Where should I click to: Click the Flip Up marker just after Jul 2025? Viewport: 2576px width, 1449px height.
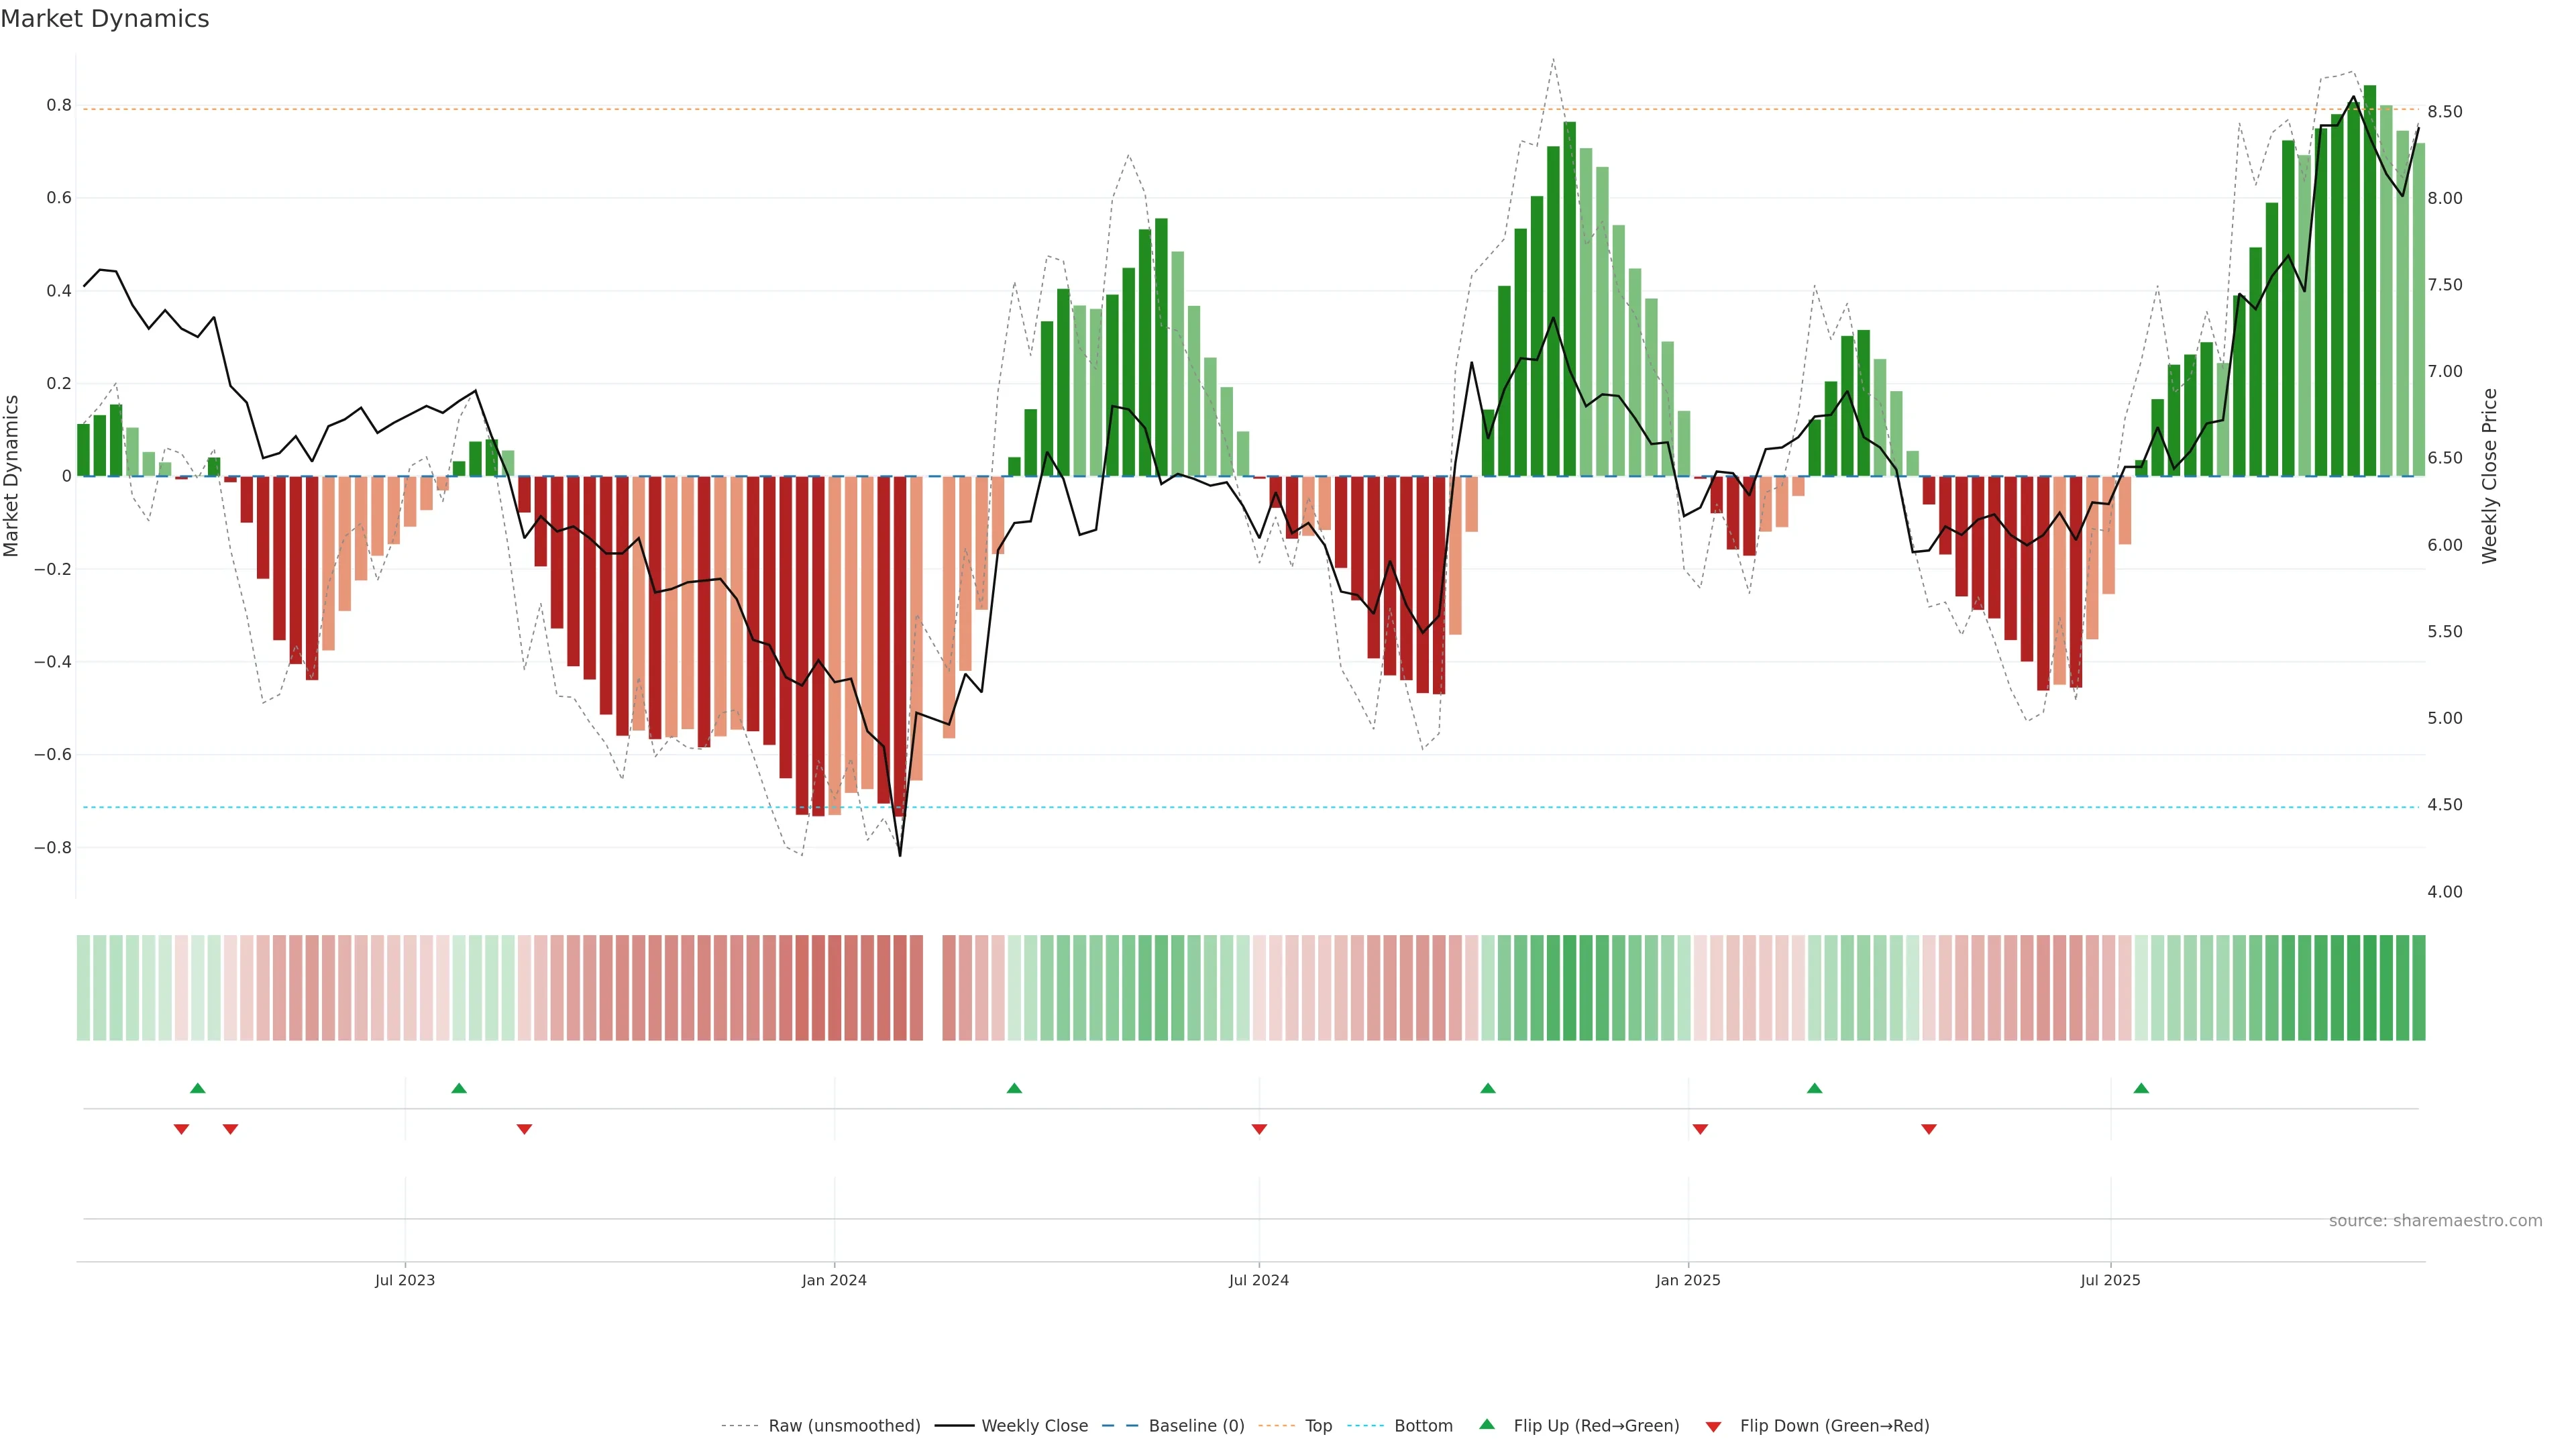tap(2141, 1088)
